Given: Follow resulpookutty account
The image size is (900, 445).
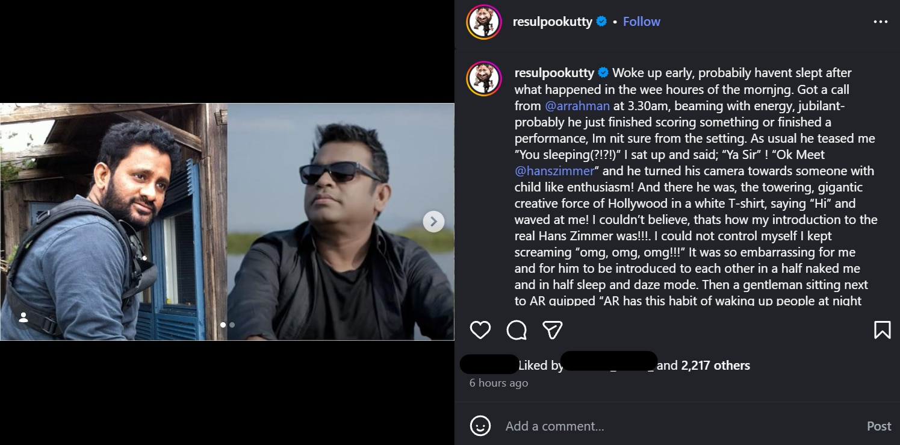Looking at the screenshot, I should (641, 22).
